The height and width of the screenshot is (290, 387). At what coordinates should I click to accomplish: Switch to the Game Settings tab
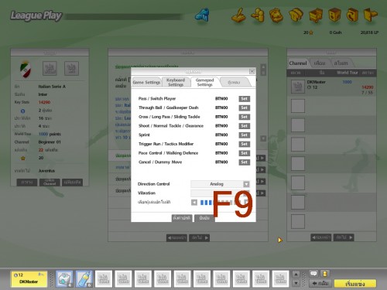(146, 82)
